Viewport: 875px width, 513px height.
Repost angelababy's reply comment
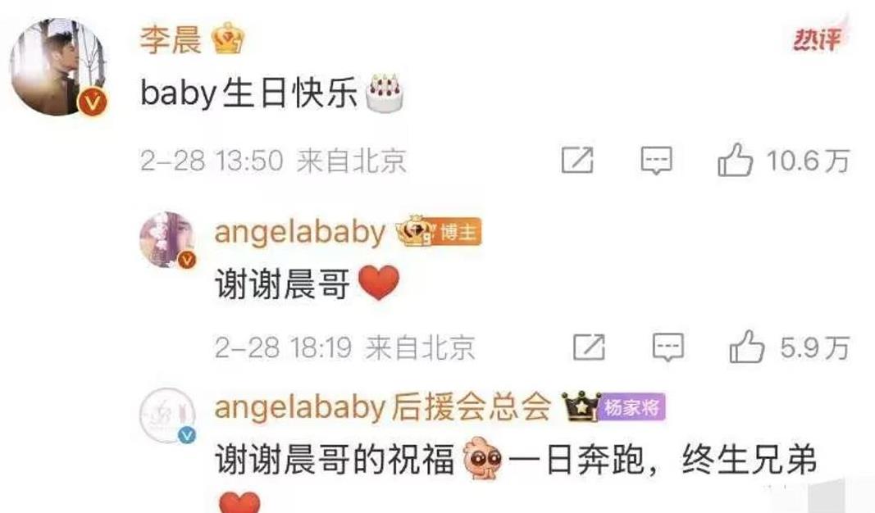point(590,347)
